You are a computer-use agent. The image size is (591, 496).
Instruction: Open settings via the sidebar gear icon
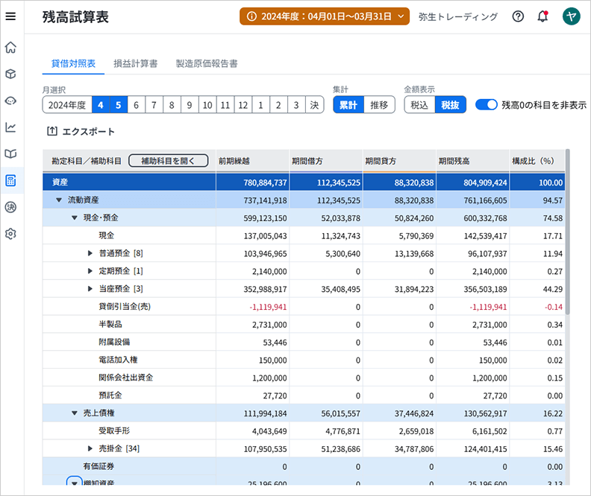coord(10,234)
